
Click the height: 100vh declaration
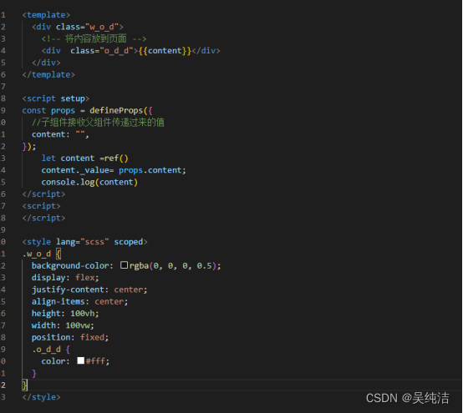click(65, 314)
